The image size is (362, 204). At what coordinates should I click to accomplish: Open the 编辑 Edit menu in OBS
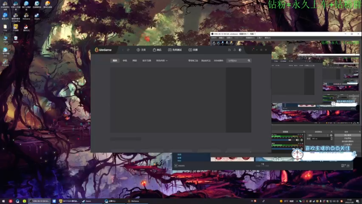pyautogui.click(x=222, y=38)
